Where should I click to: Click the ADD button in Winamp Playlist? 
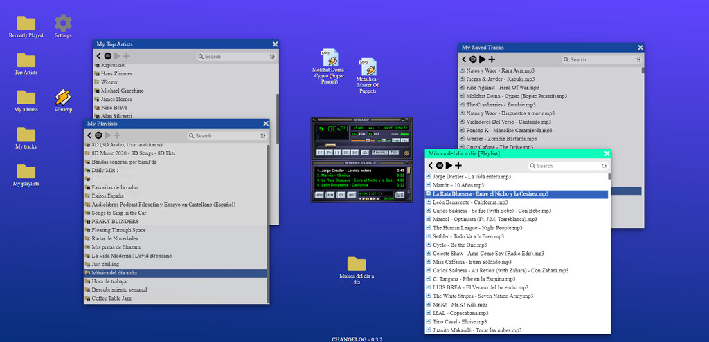pyautogui.click(x=319, y=196)
